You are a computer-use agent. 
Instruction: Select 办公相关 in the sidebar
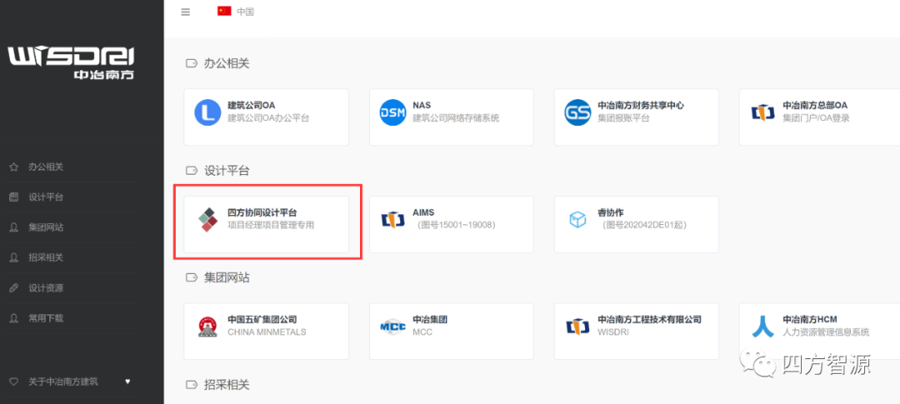(x=46, y=167)
